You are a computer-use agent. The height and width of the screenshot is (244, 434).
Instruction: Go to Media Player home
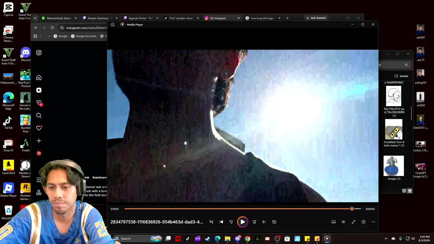113,24
